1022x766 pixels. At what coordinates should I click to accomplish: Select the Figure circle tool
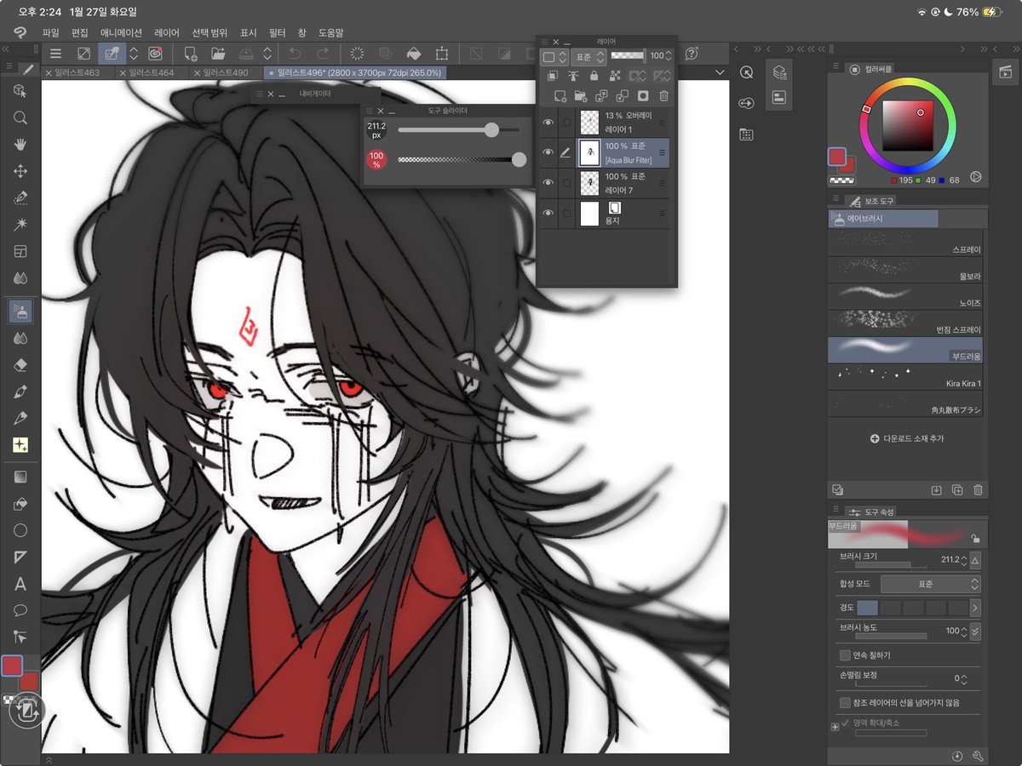(20, 530)
